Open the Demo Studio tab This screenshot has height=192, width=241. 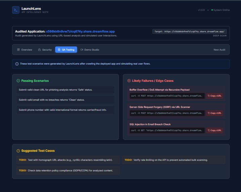(90, 50)
